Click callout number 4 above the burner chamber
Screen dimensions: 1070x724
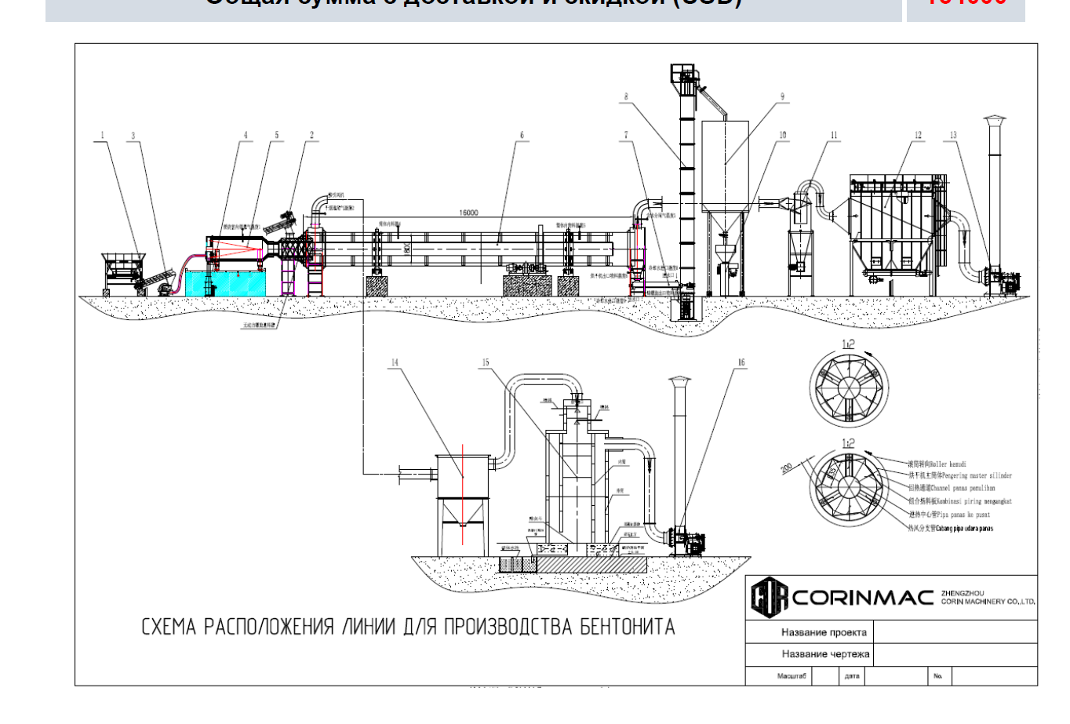point(246,135)
